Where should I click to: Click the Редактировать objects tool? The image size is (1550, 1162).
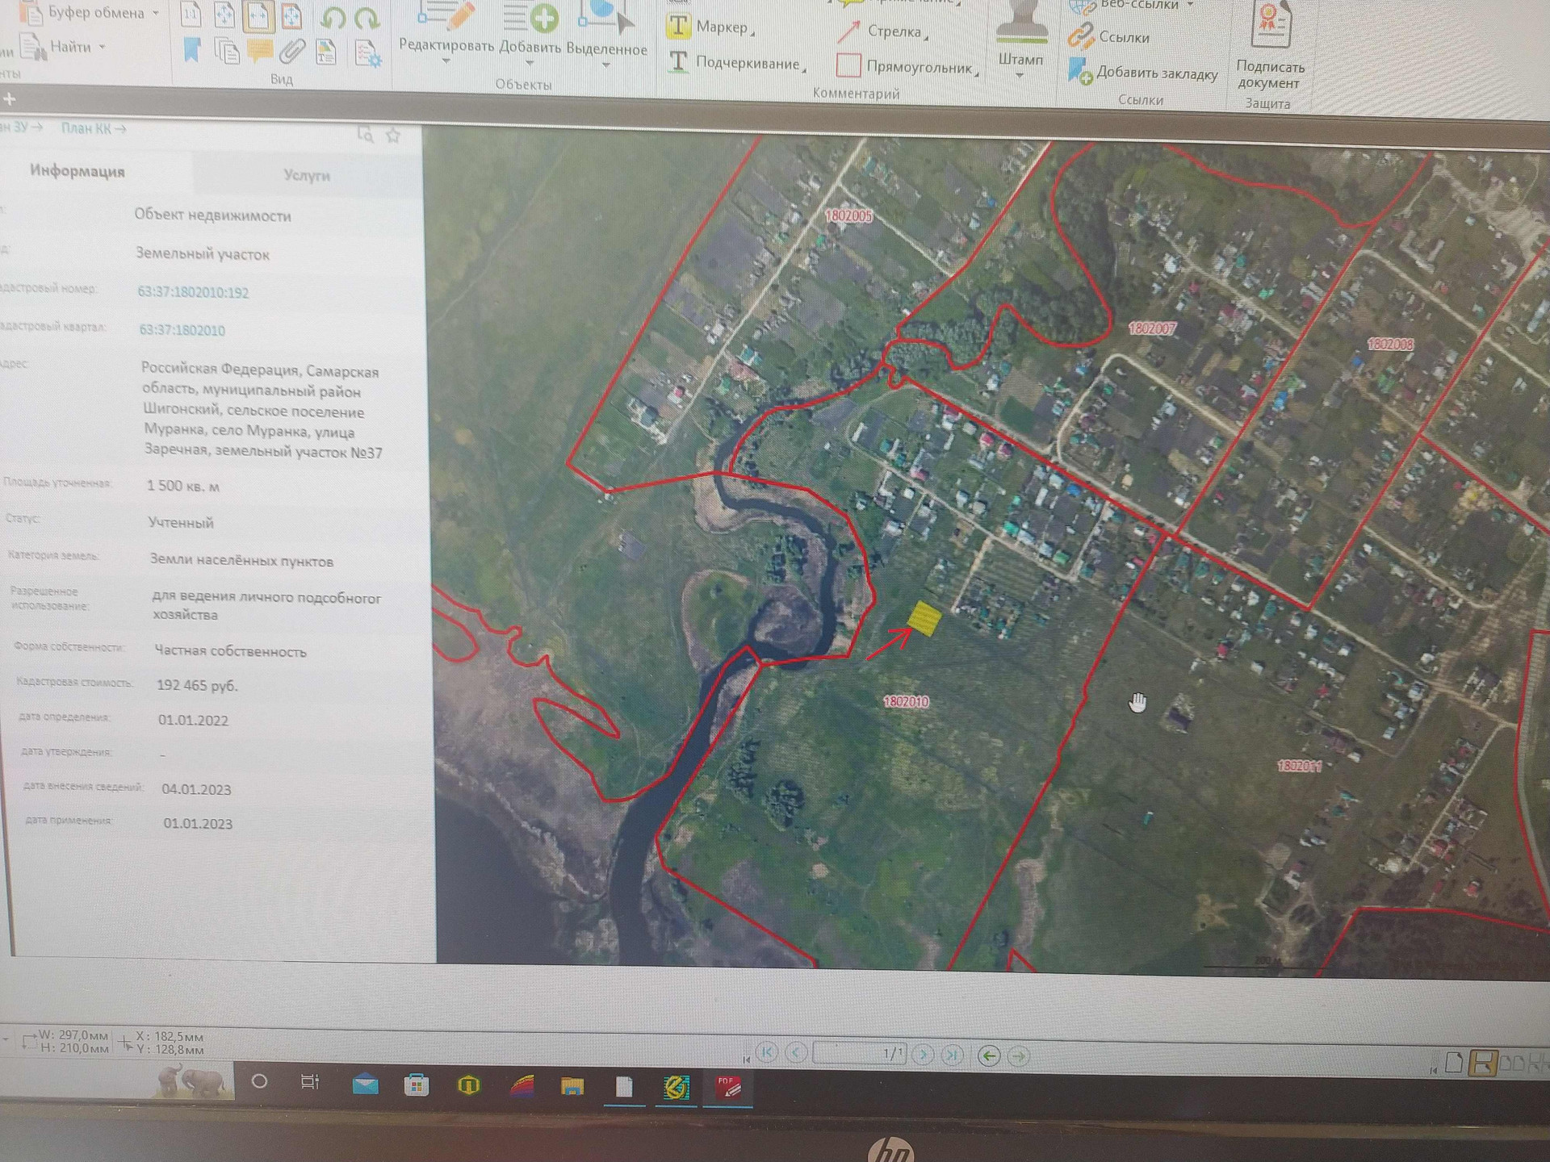(446, 28)
